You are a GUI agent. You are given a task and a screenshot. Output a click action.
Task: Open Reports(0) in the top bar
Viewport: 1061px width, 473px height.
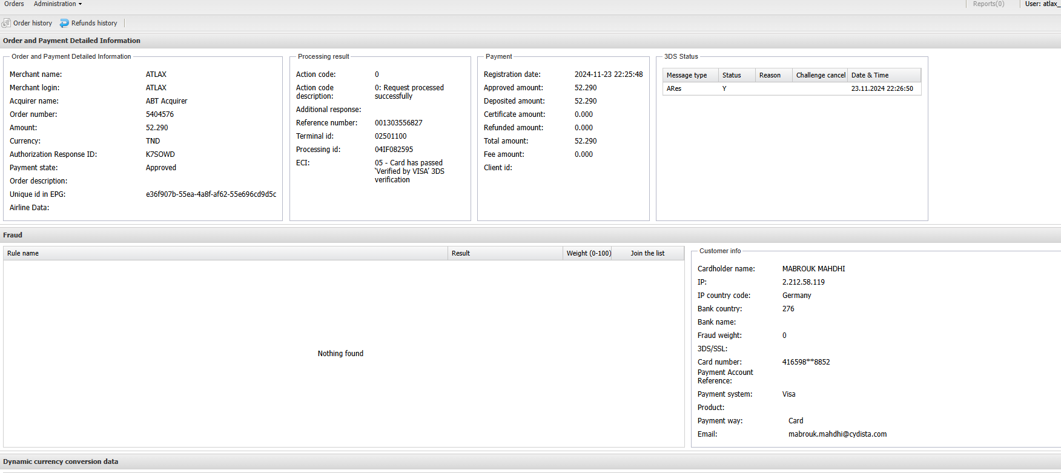[988, 4]
